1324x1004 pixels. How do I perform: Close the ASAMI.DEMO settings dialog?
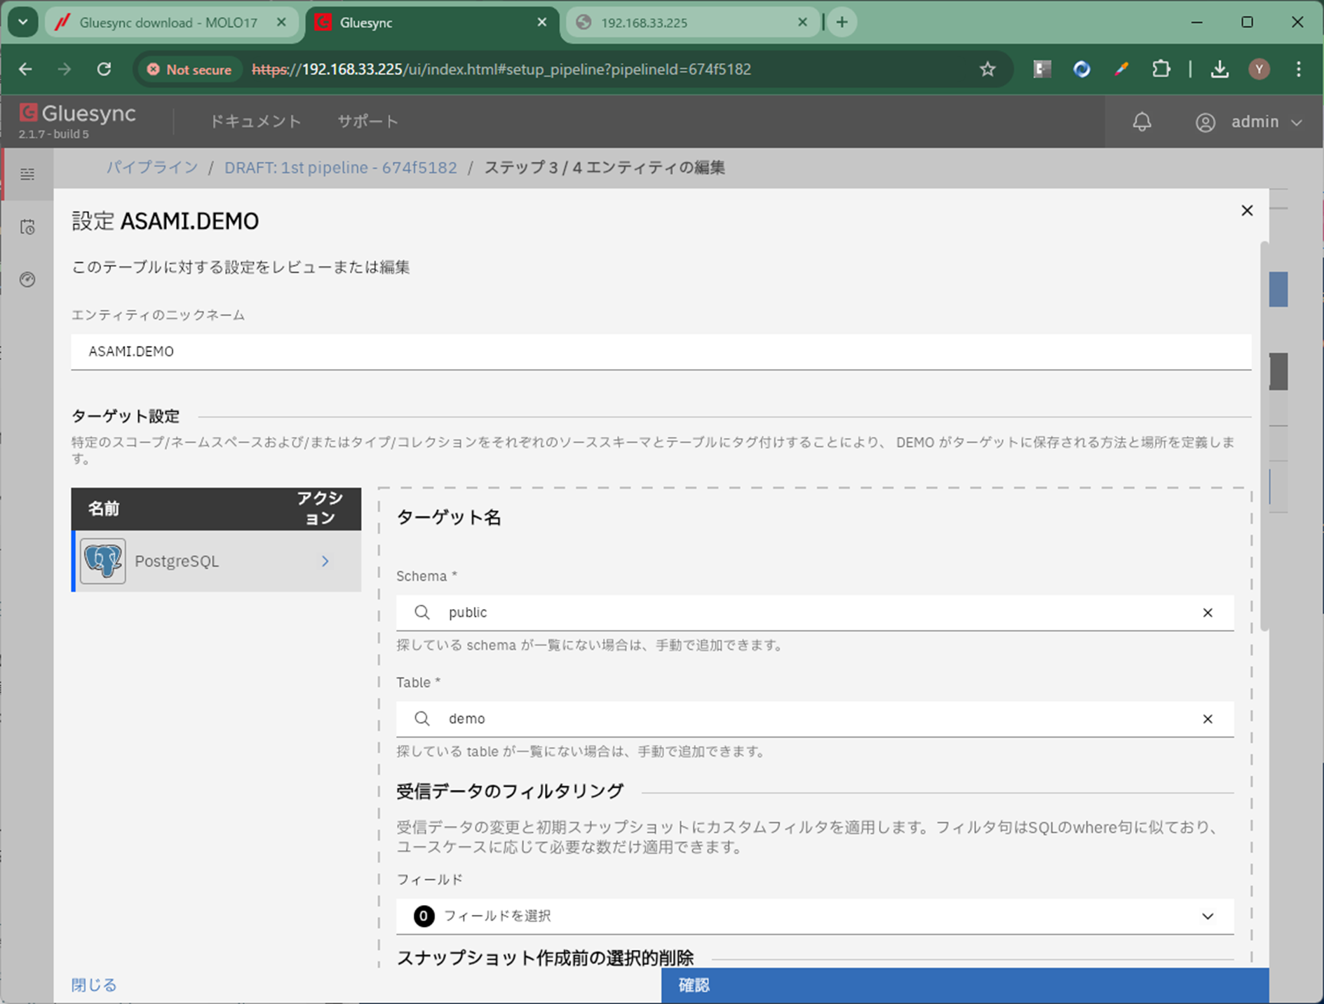[x=1246, y=210]
